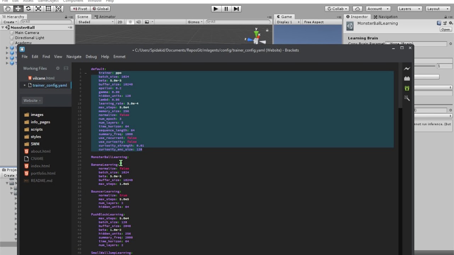The height and width of the screenshot is (255, 454).
Task: Expand the styles folder
Action: coord(35,137)
